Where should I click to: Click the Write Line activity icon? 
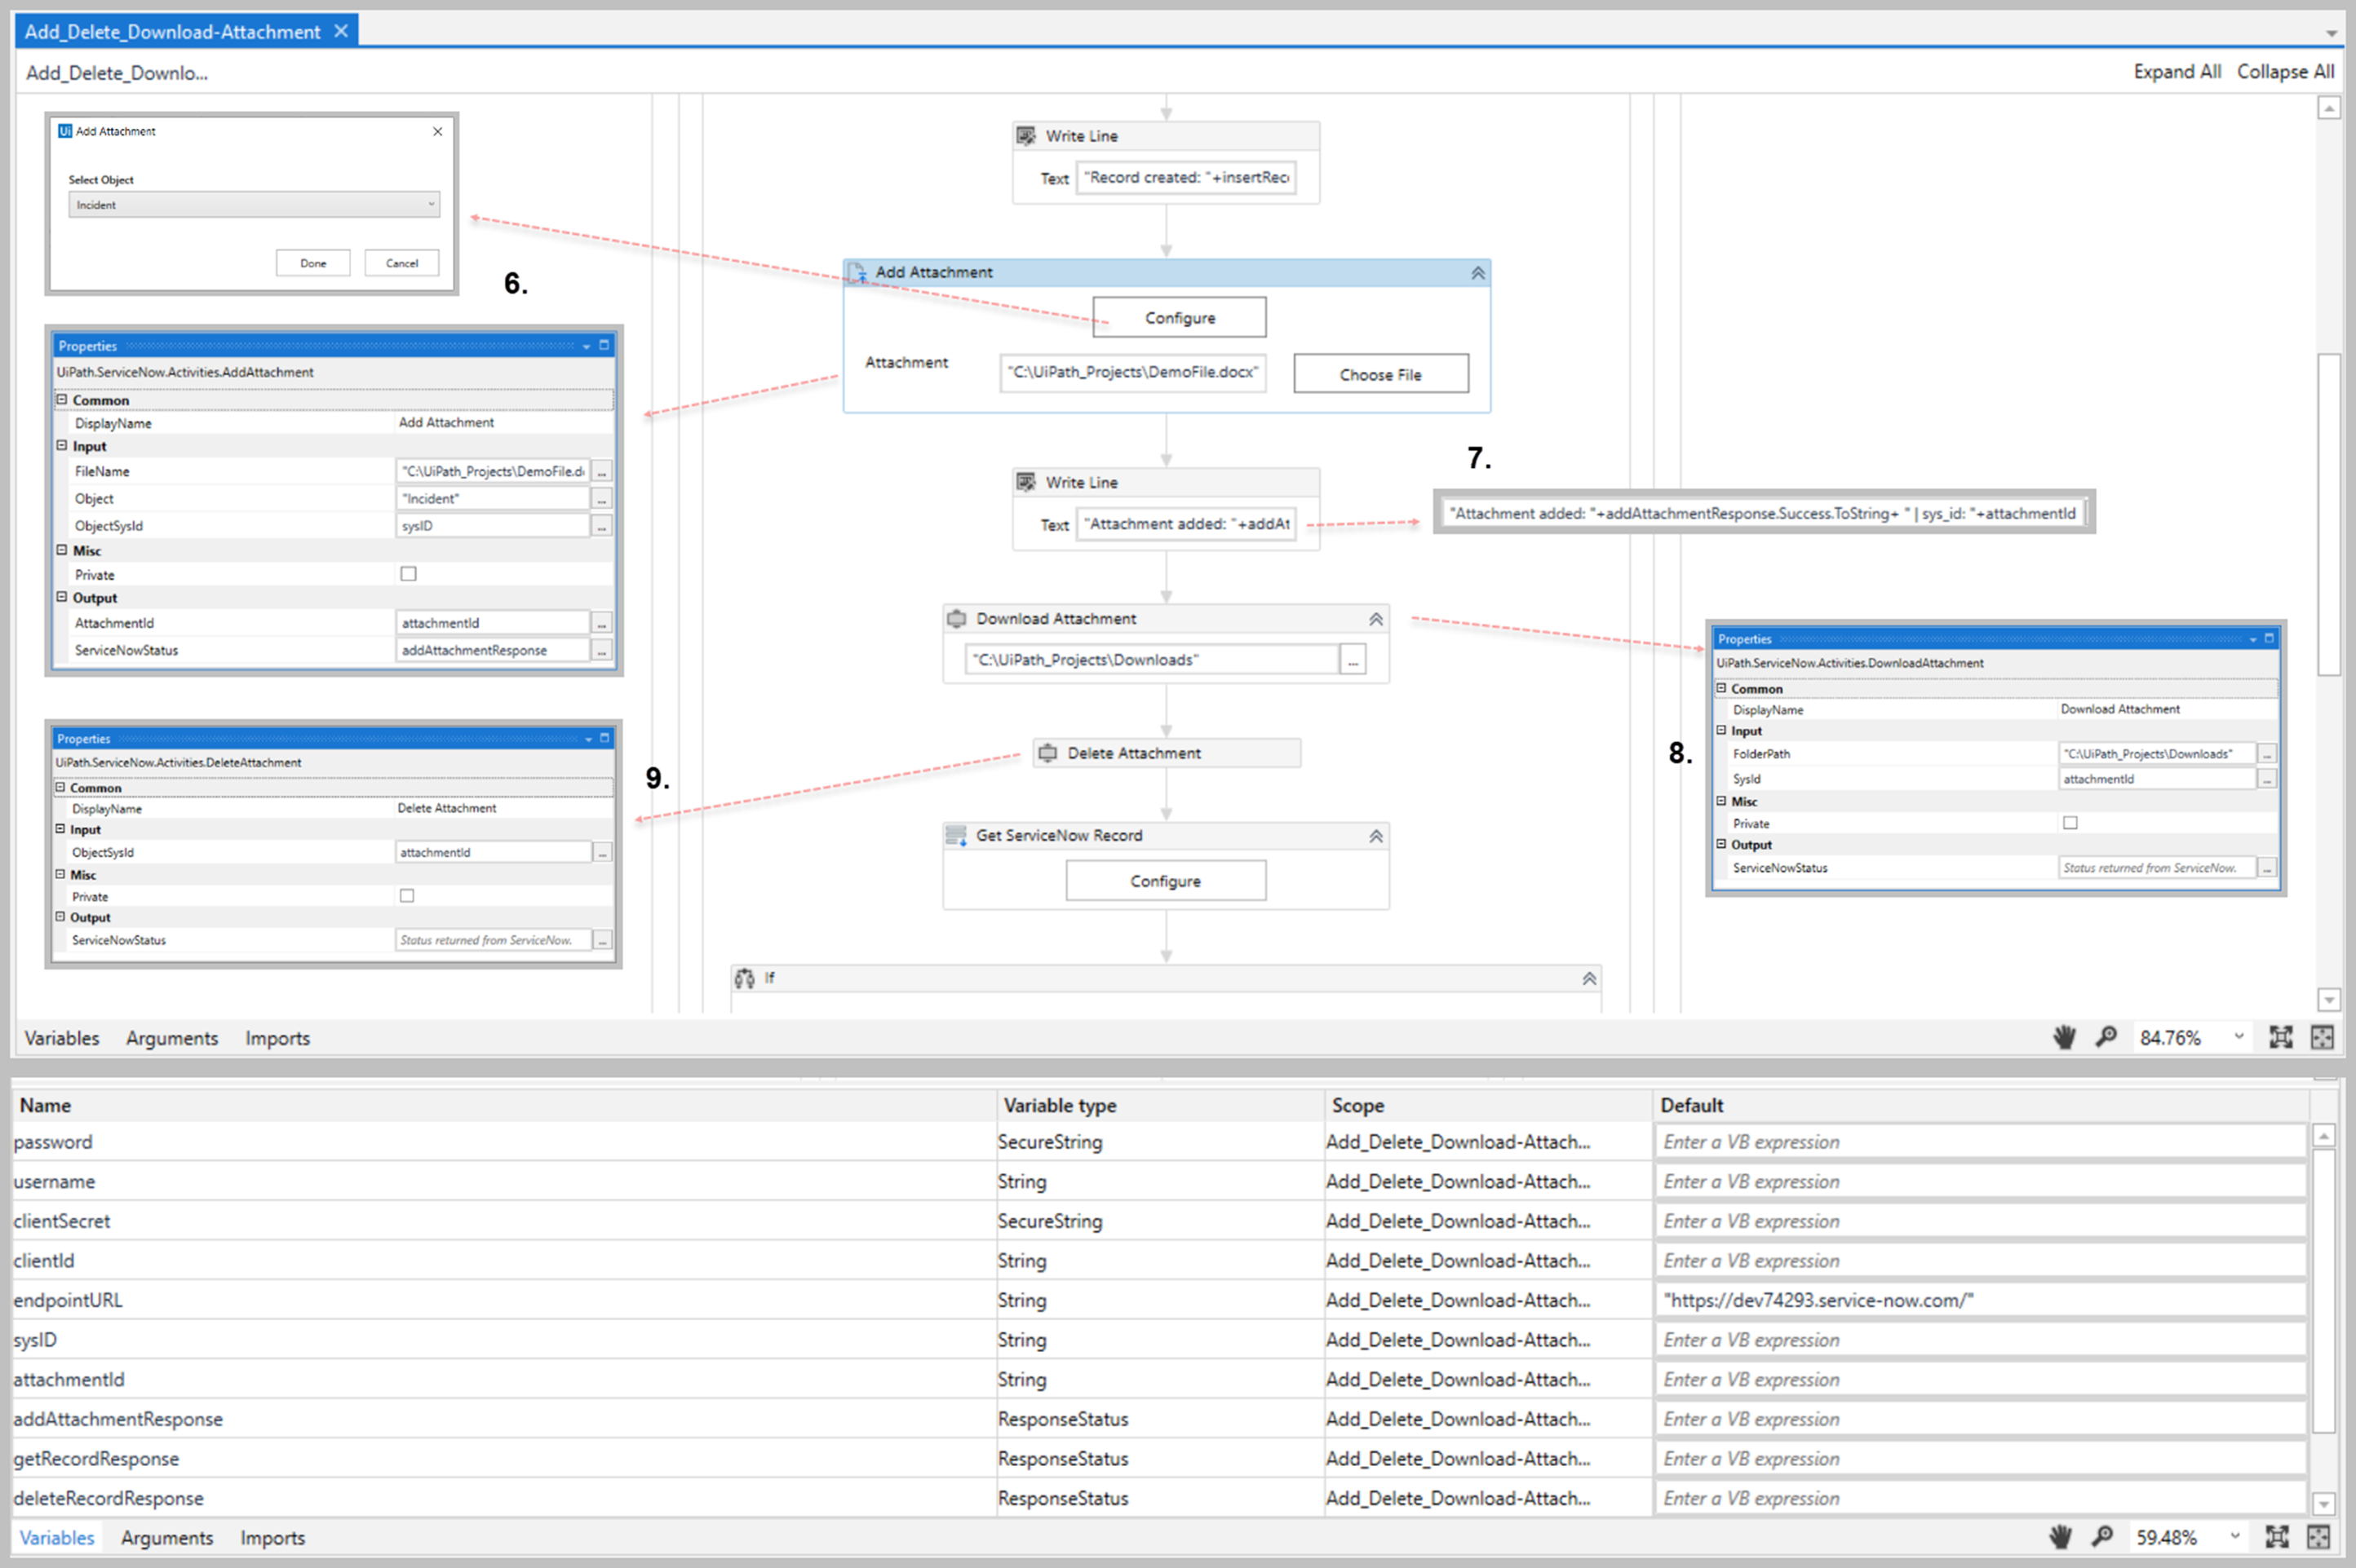point(1026,135)
